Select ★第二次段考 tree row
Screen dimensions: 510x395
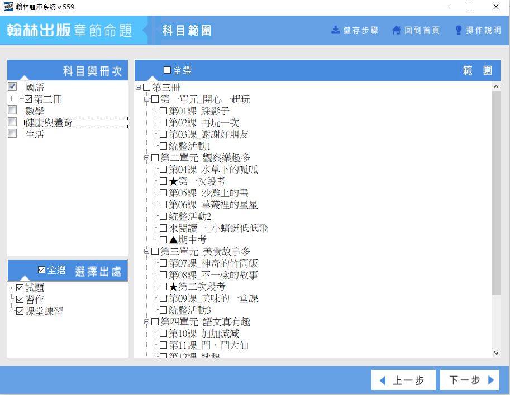pyautogui.click(x=197, y=287)
